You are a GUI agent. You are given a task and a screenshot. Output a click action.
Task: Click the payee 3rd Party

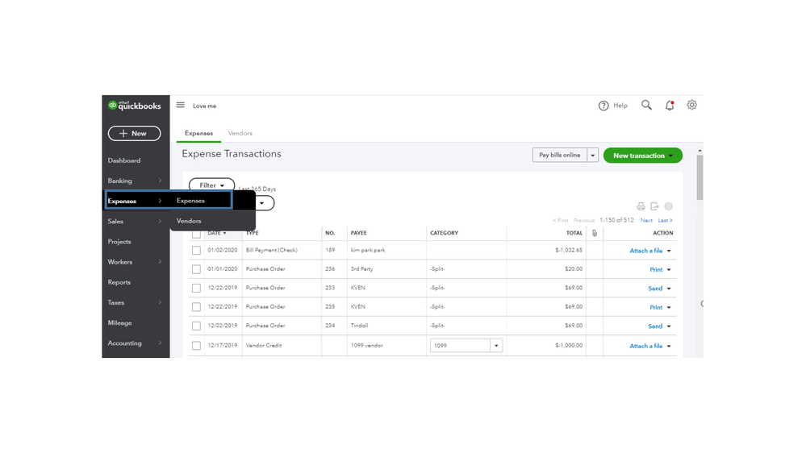click(x=362, y=269)
